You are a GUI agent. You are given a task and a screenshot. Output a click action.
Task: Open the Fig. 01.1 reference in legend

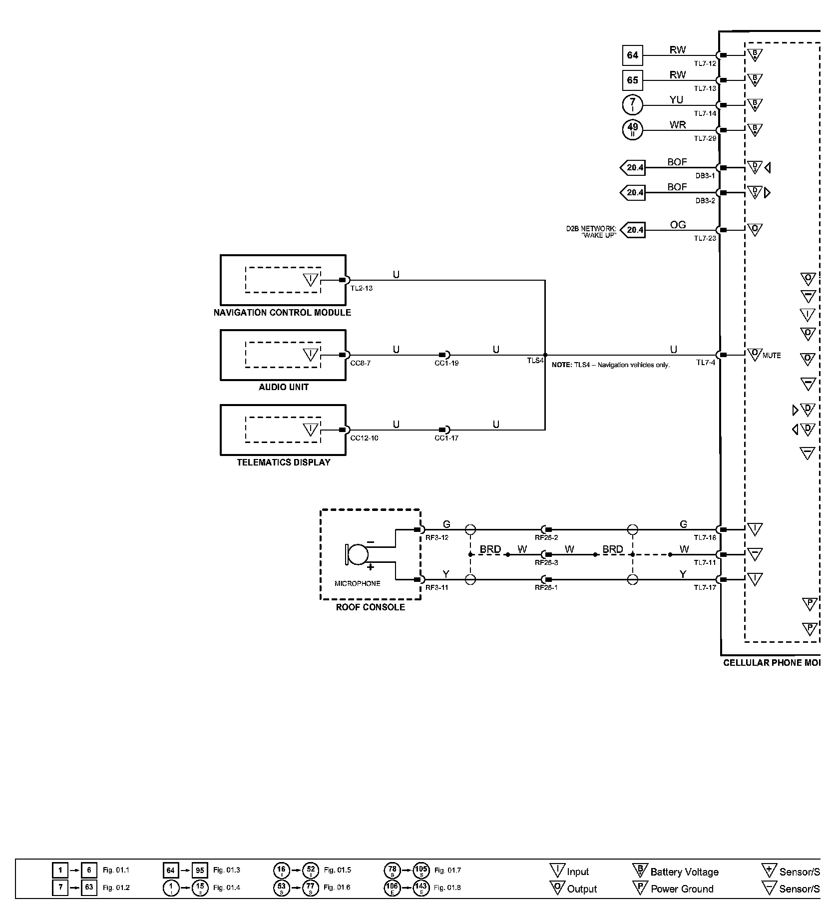[116, 870]
